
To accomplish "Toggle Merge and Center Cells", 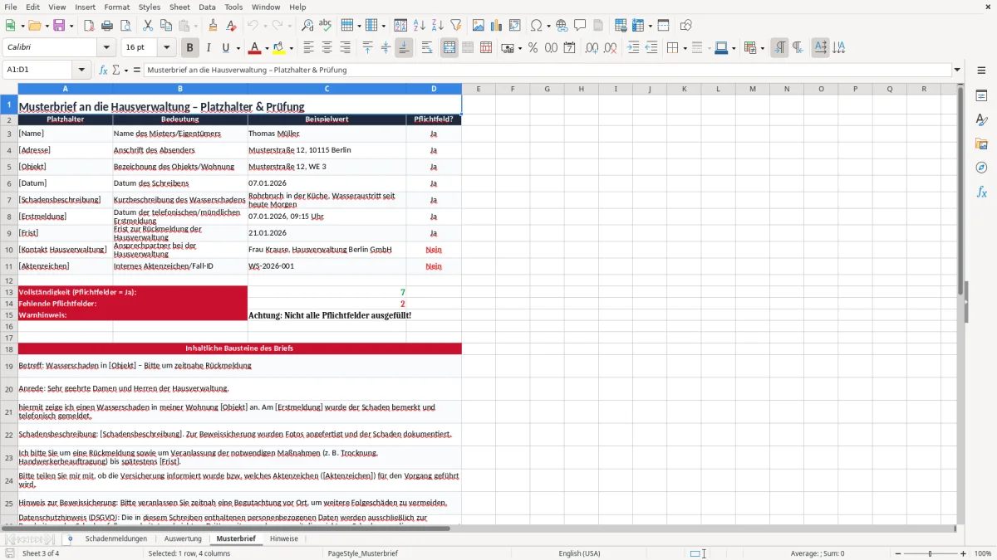I will click(449, 48).
